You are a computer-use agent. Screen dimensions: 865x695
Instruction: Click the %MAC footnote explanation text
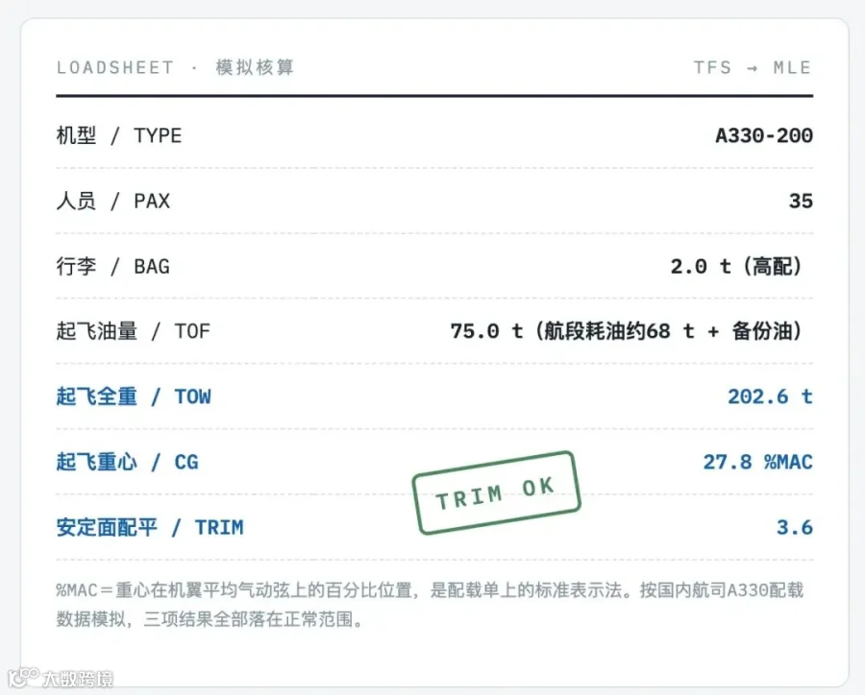pos(430,605)
